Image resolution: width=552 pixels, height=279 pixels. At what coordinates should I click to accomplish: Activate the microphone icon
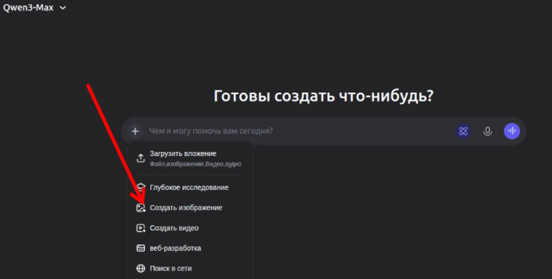(487, 131)
